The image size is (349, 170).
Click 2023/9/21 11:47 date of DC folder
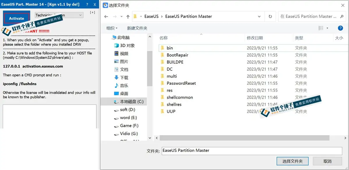point(262,69)
